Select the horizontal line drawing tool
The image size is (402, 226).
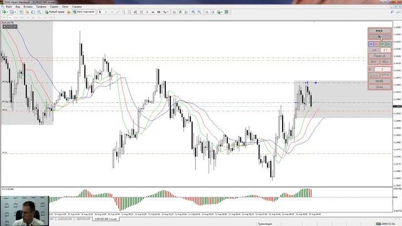pyautogui.click(x=112, y=12)
